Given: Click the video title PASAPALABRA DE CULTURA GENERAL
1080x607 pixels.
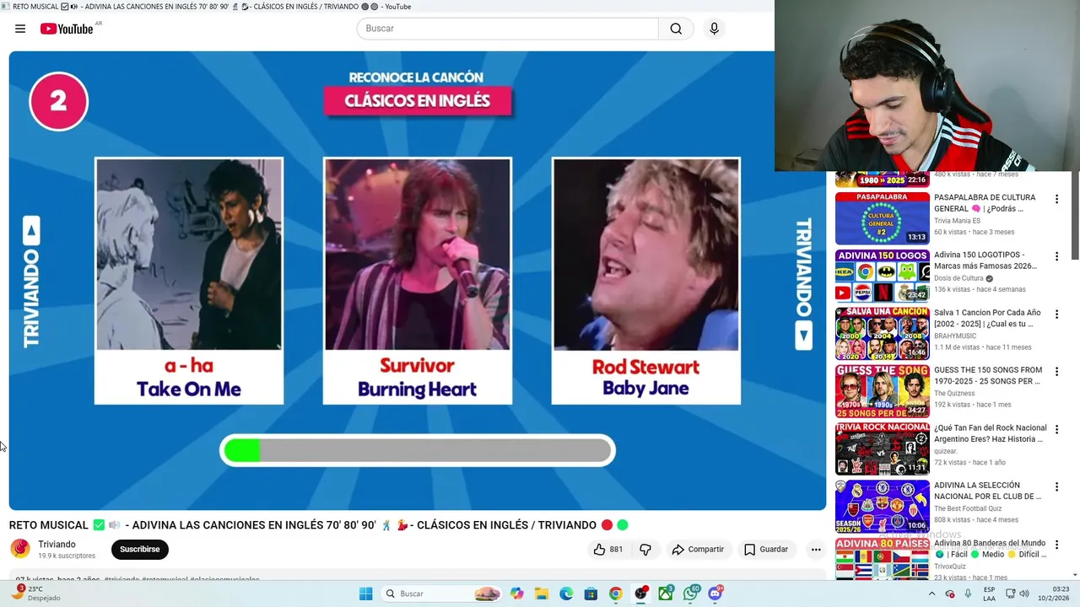Looking at the screenshot, I should [x=985, y=203].
